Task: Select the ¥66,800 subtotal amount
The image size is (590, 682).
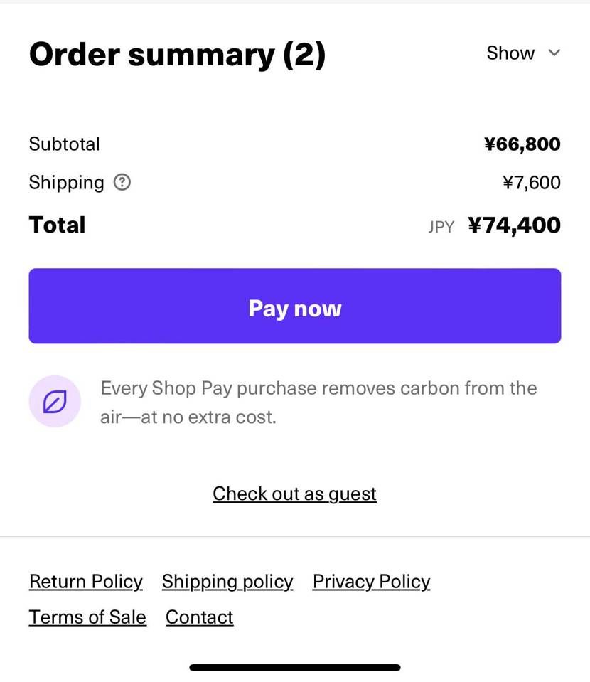Action: pyautogui.click(x=522, y=144)
